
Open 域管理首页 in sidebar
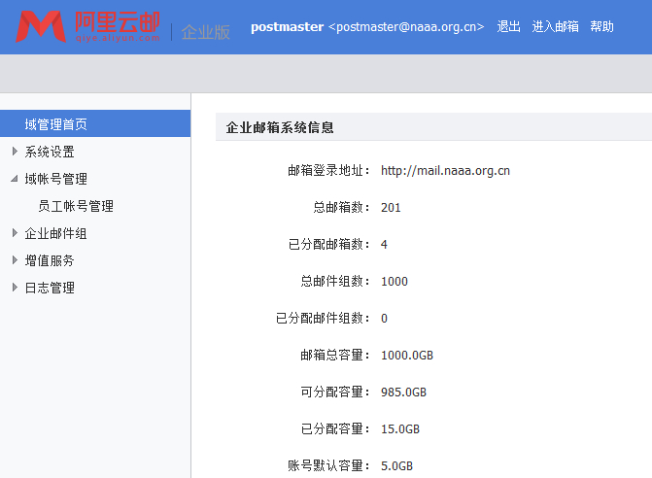[56, 124]
